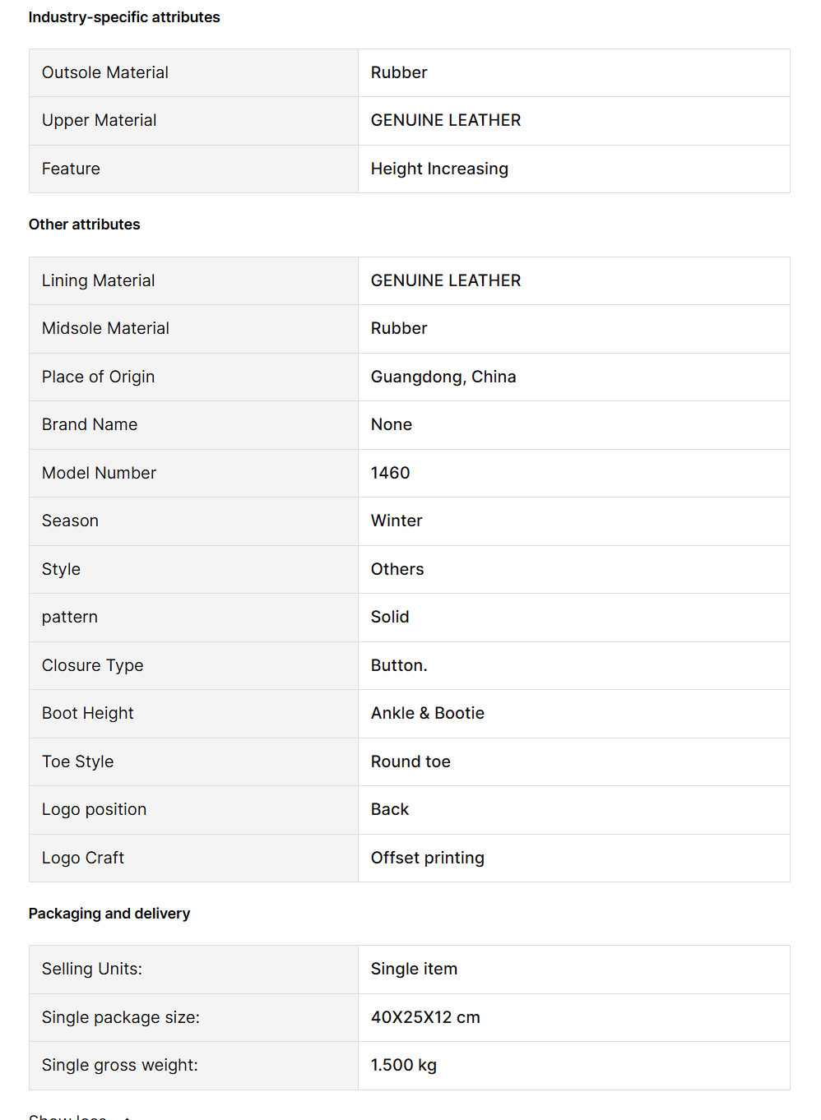This screenshot has height=1120, width=821.
Task: Select the Model Number value 1460
Action: (x=390, y=474)
